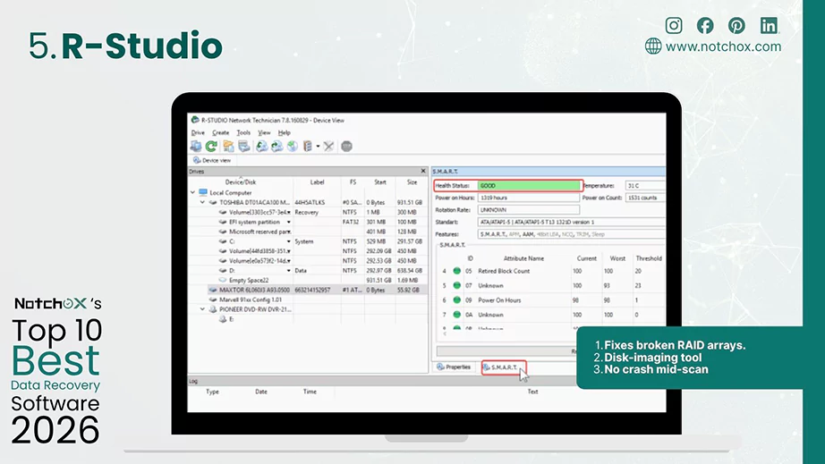
Task: Select the E: optical drive entry
Action: coord(232,319)
